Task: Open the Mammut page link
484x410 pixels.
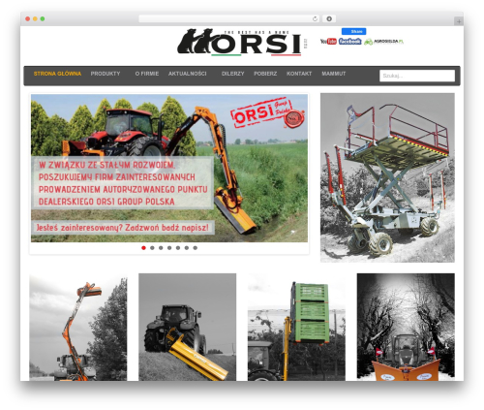Action: click(334, 74)
